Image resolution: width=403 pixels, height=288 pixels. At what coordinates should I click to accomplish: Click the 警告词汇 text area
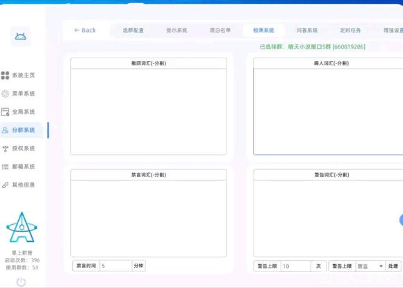tap(328, 219)
